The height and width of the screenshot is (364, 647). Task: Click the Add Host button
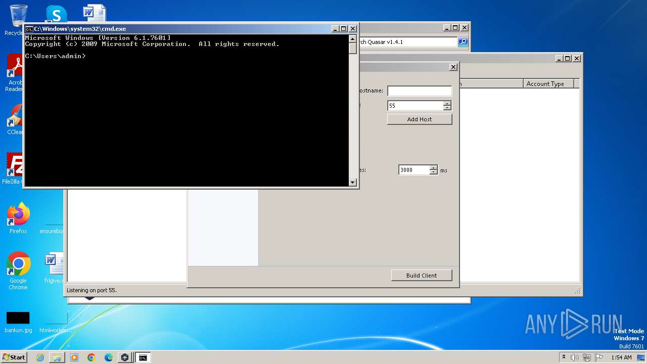420,119
